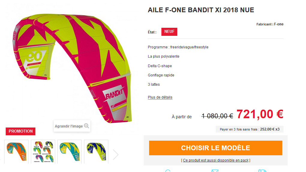Click the red 721,00 € price
Screen dimensions: 306x172
click(x=260, y=114)
